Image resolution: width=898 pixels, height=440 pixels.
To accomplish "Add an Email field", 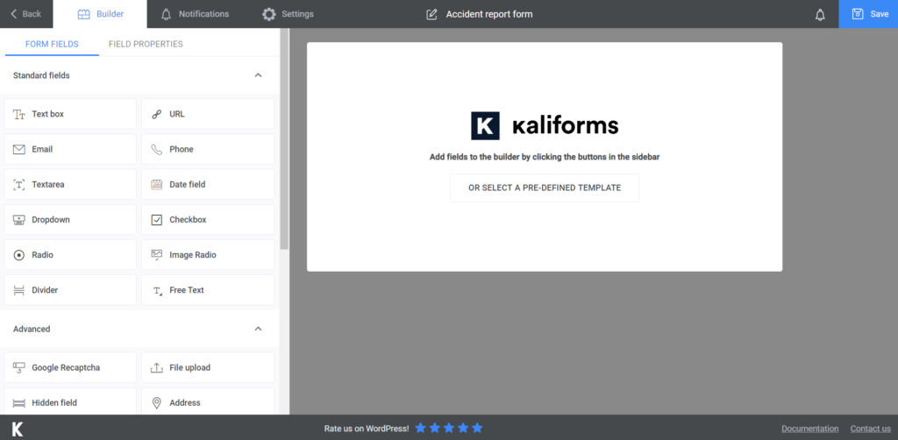I will click(70, 149).
